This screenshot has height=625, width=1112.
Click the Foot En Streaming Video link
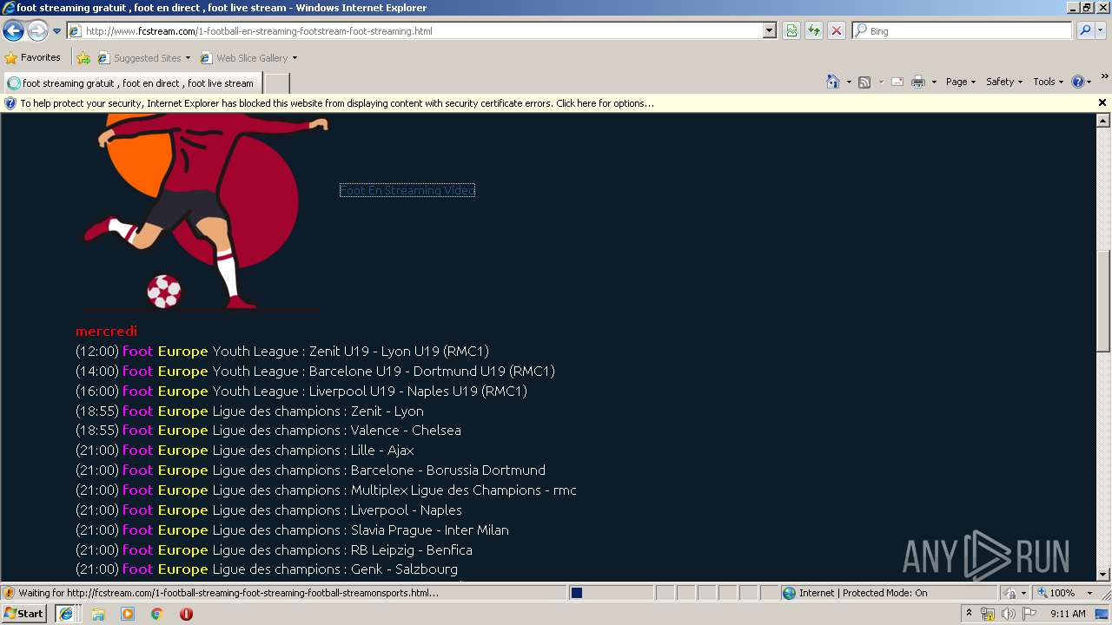coord(407,190)
